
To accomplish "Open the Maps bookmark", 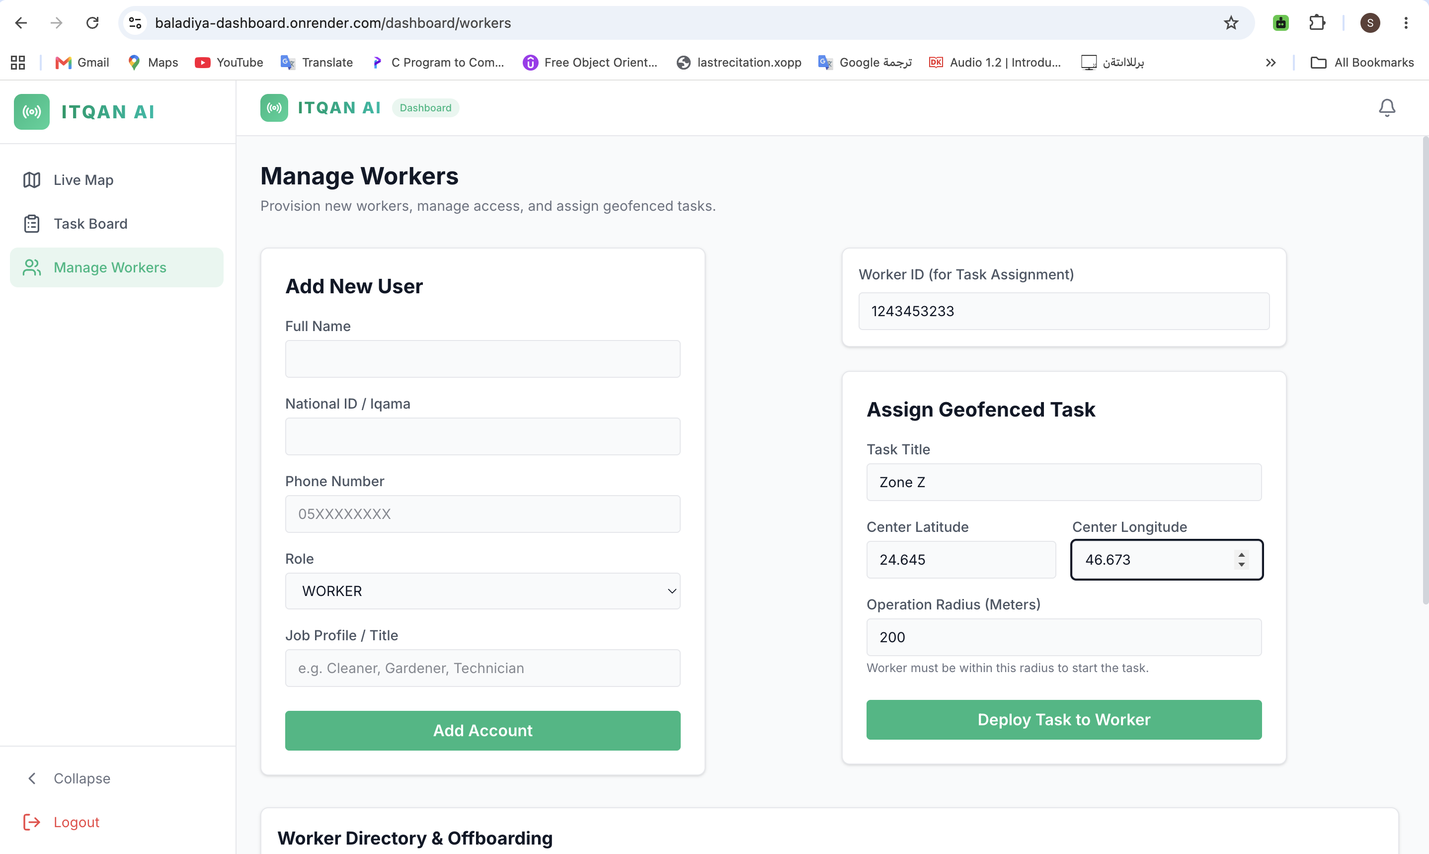I will pos(153,62).
